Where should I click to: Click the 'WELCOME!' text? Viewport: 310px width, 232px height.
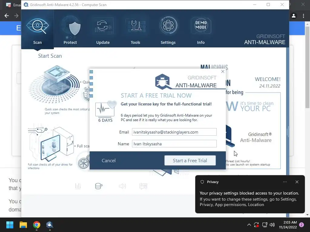268,79
